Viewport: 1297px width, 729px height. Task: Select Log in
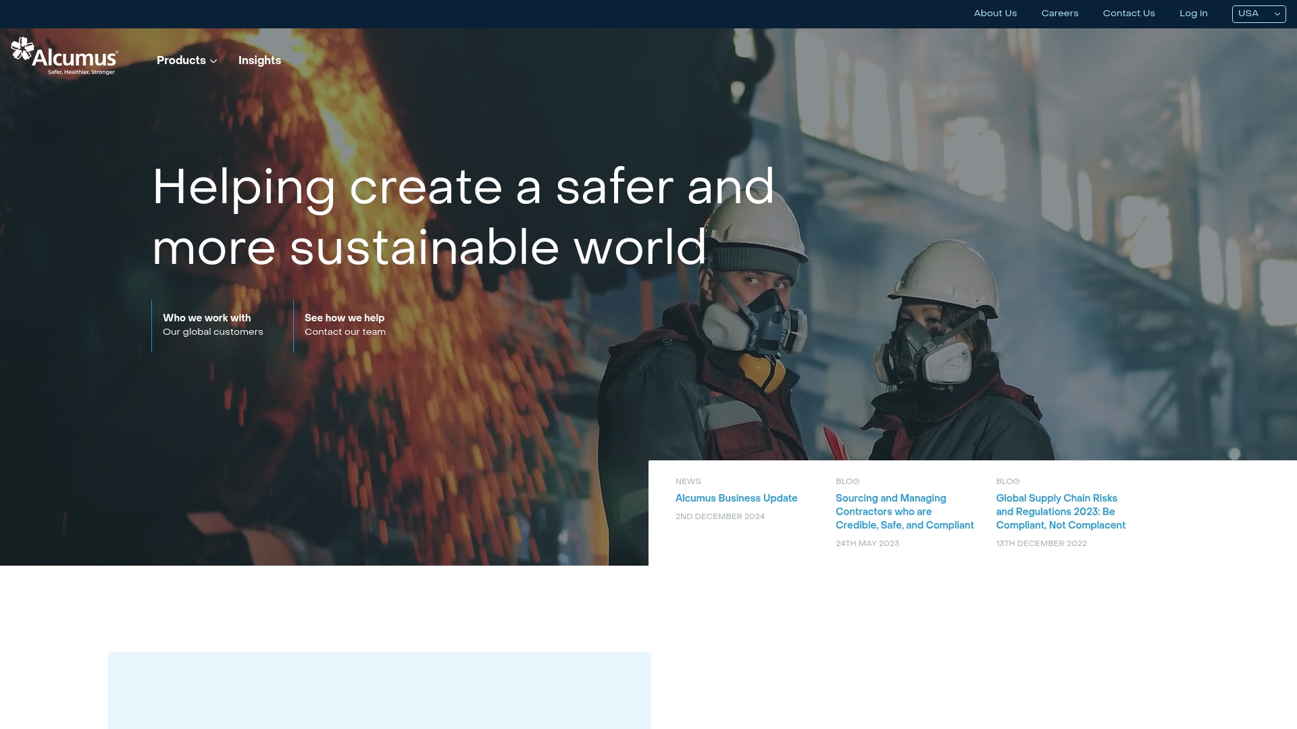[x=1193, y=13]
